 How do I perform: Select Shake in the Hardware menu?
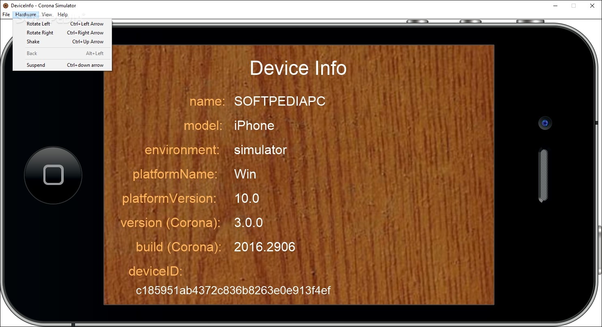[62, 42]
